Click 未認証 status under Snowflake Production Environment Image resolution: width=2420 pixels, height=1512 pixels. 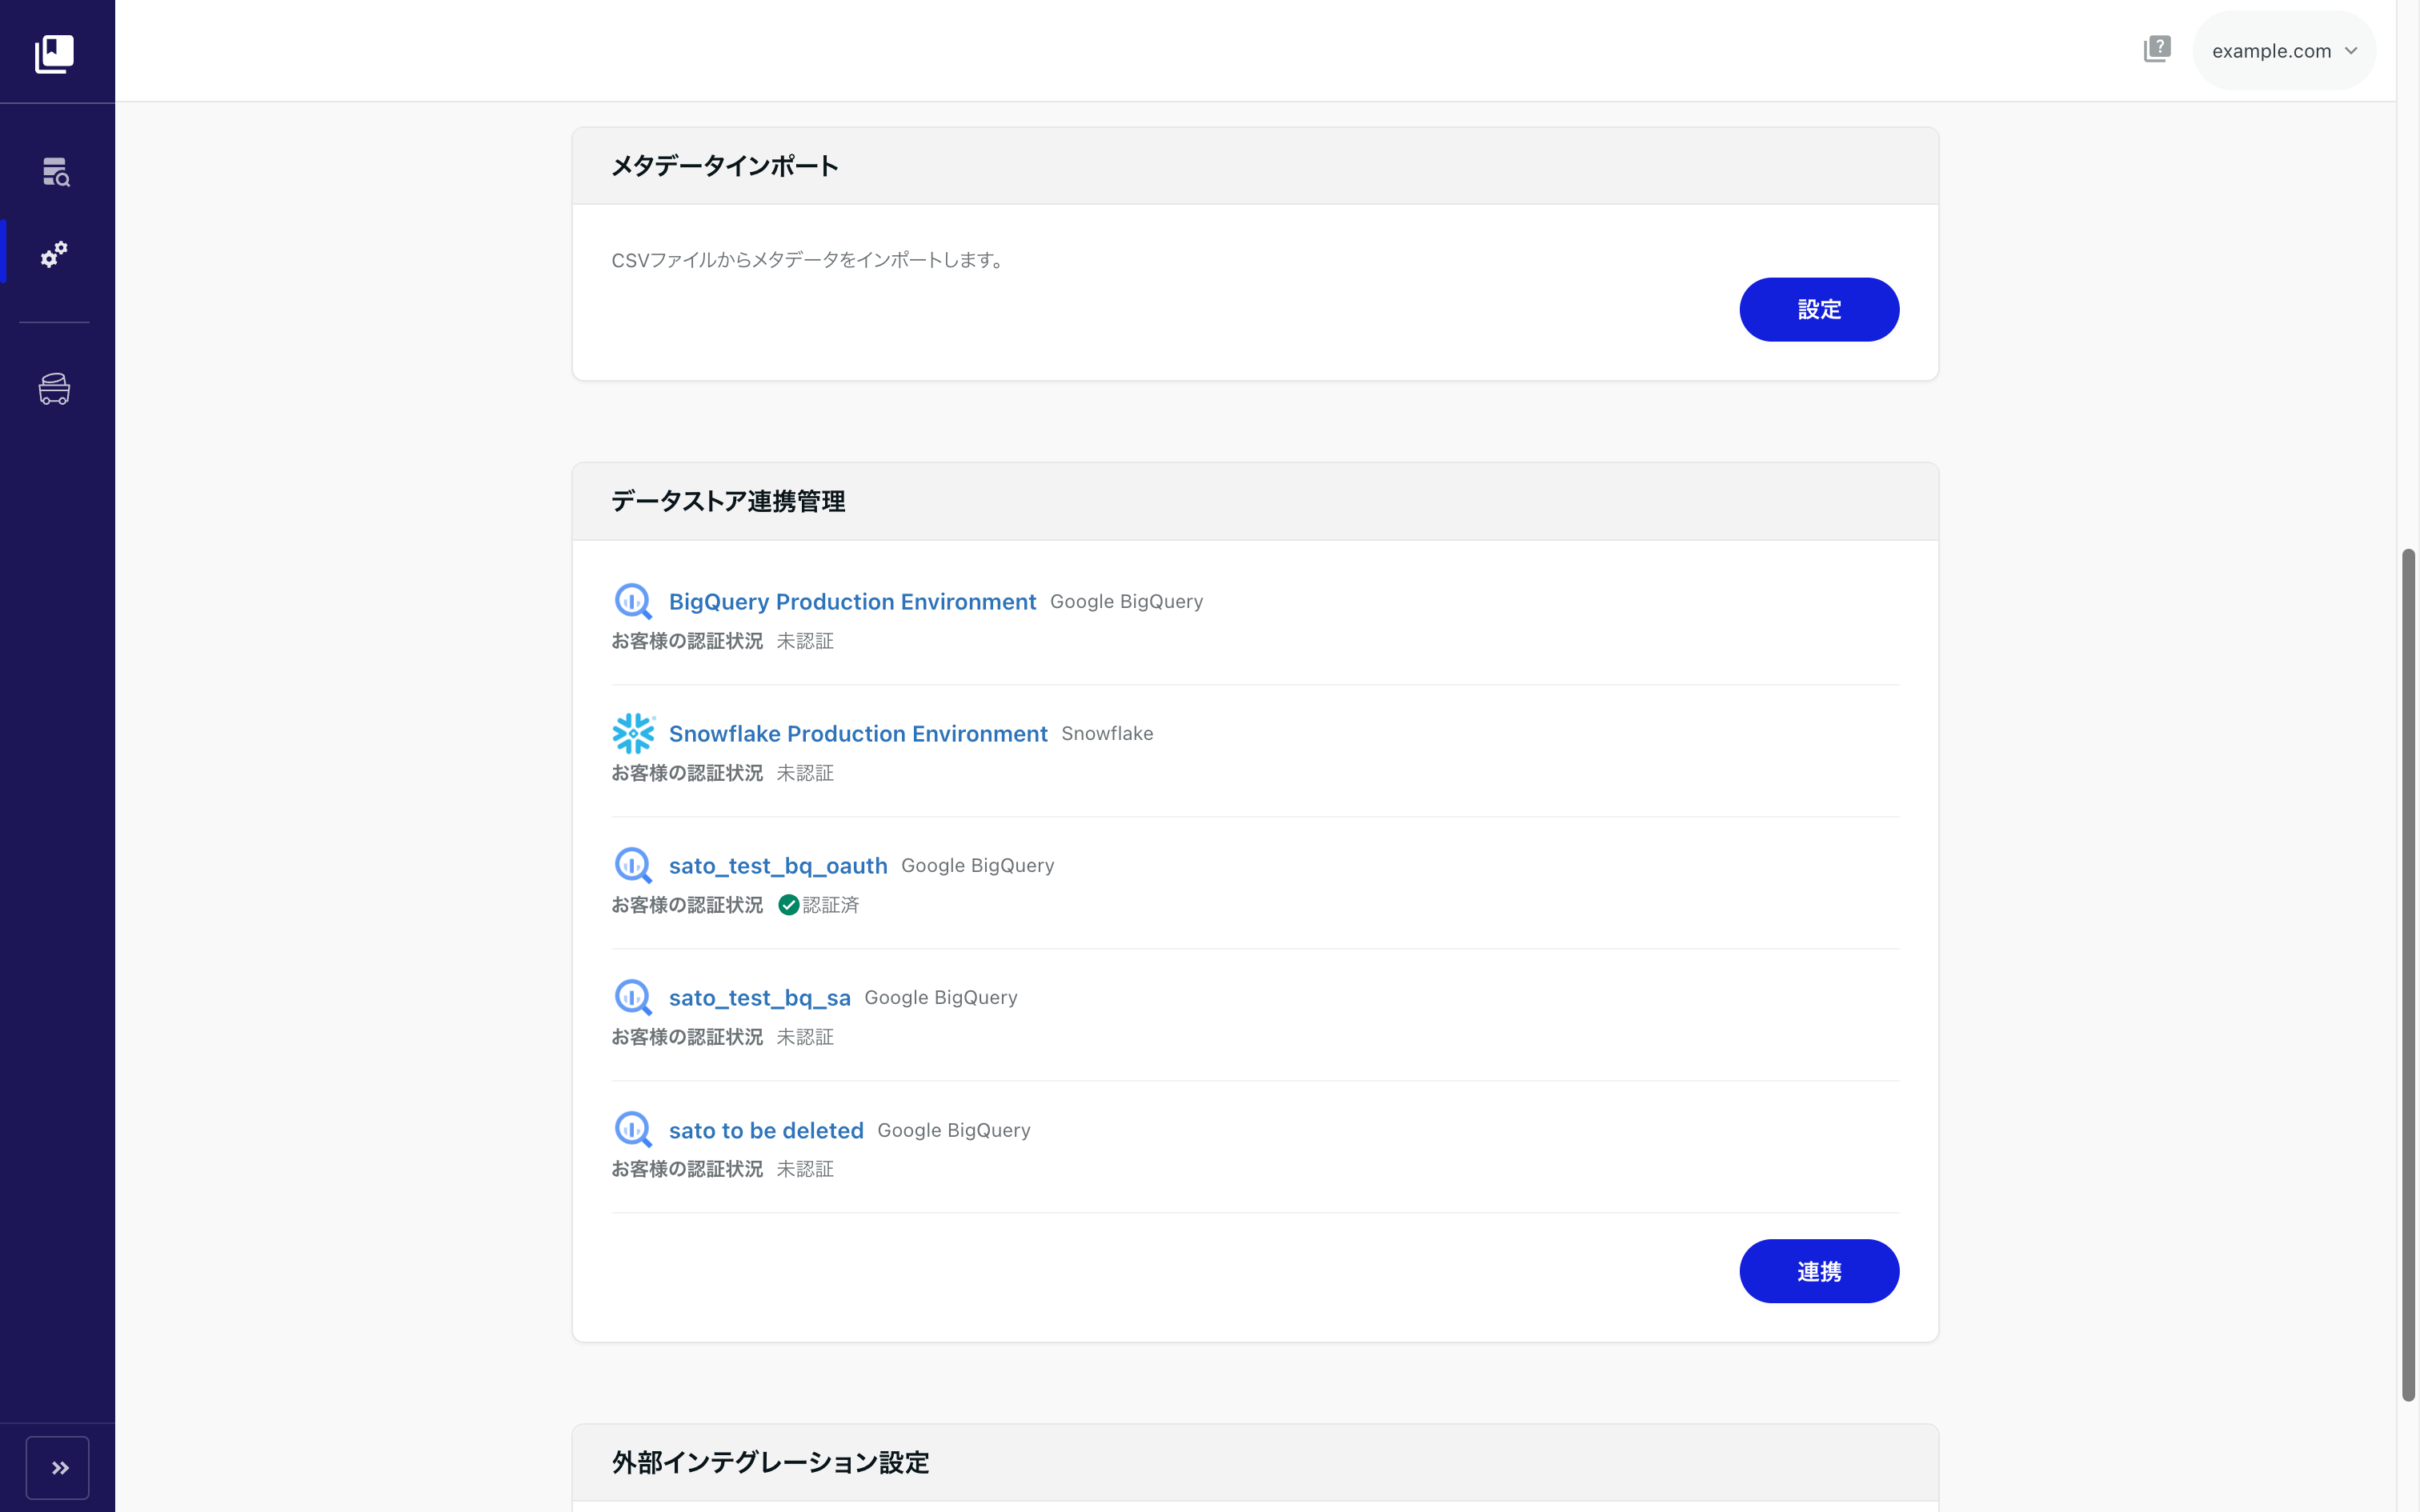pyautogui.click(x=805, y=773)
